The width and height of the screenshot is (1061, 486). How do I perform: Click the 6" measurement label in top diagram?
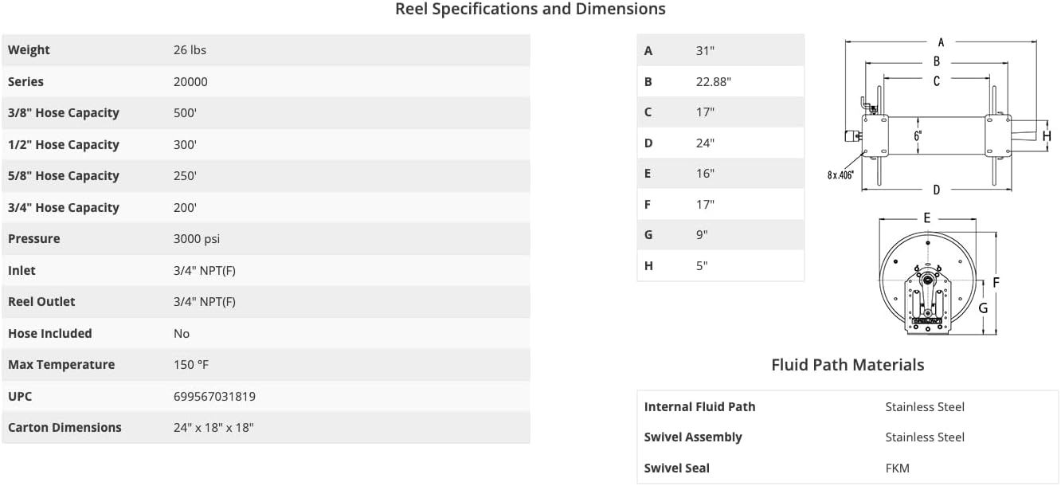tap(918, 136)
